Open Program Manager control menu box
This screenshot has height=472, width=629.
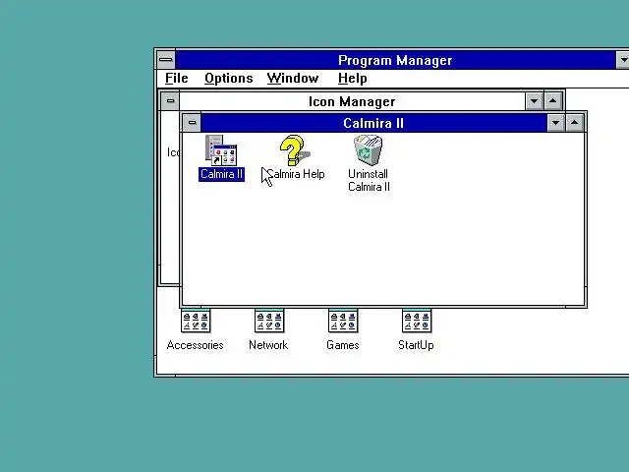[166, 60]
